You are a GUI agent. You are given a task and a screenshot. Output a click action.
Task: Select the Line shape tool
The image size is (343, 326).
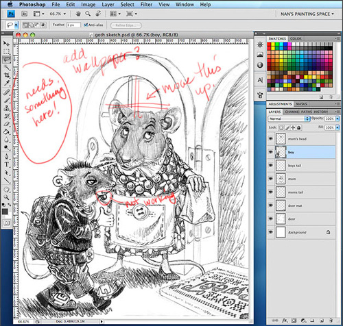pos(7,180)
